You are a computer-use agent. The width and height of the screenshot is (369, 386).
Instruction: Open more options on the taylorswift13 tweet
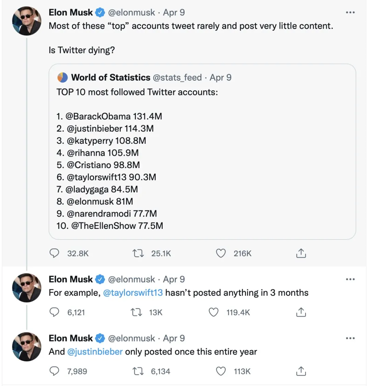[x=350, y=279]
